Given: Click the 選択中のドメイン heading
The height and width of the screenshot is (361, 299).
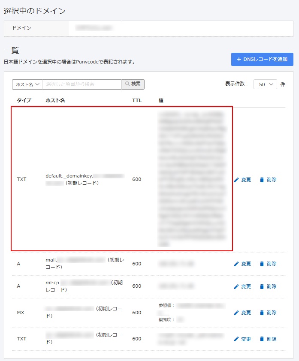Looking at the screenshot, I should (x=35, y=11).
